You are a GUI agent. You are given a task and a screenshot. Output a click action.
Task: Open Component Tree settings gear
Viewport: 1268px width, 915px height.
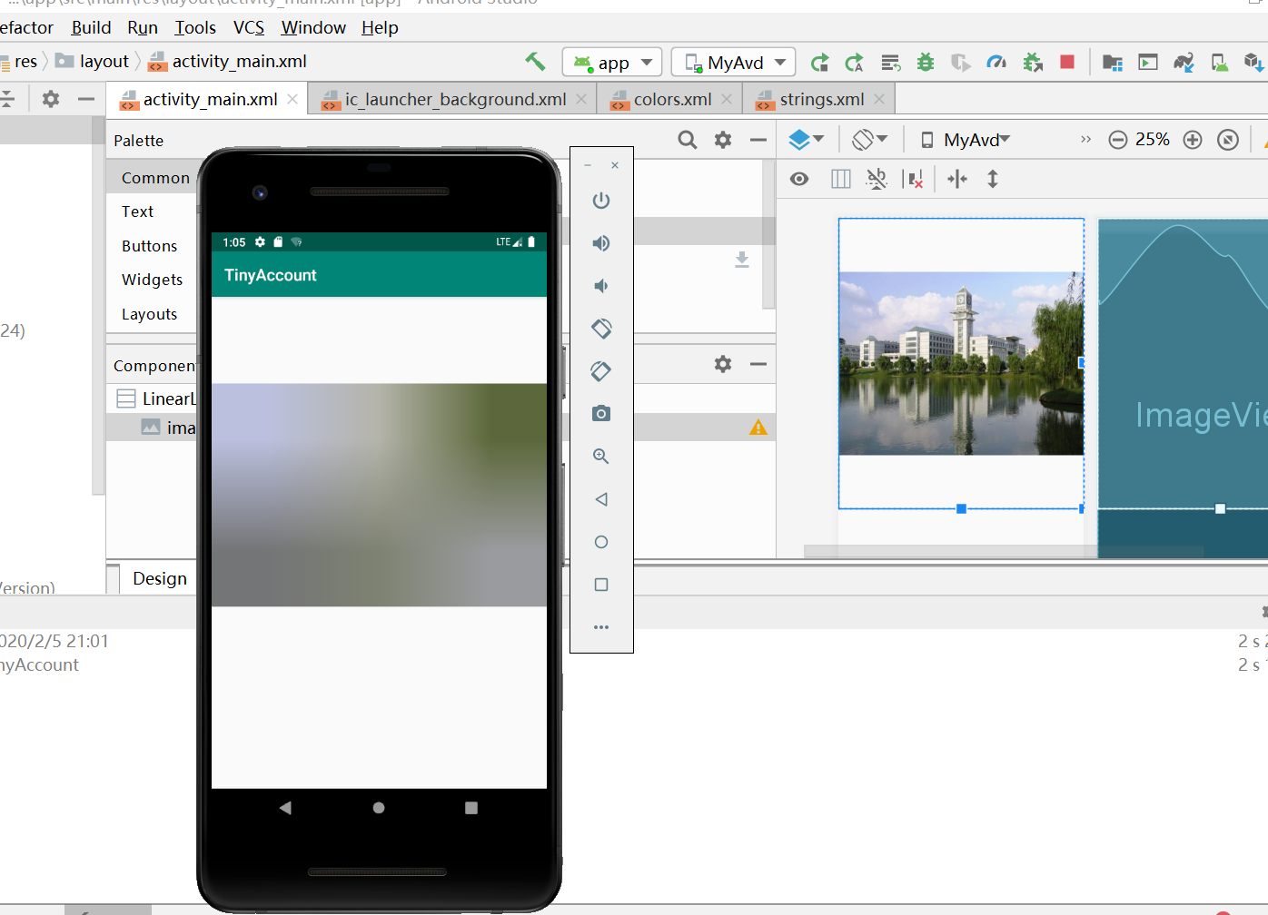(723, 364)
